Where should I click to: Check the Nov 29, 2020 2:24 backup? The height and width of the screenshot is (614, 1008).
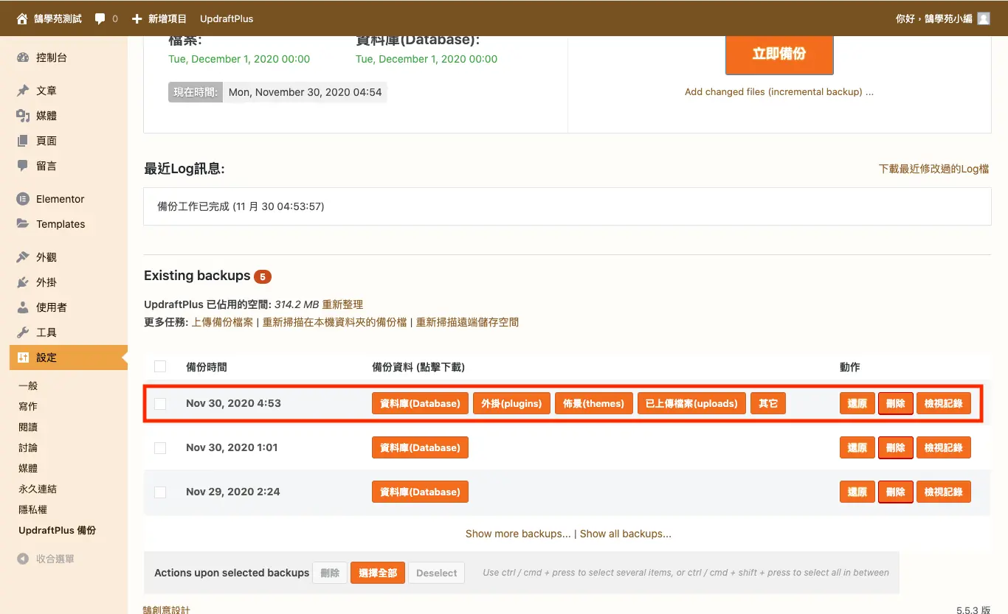[x=160, y=492]
